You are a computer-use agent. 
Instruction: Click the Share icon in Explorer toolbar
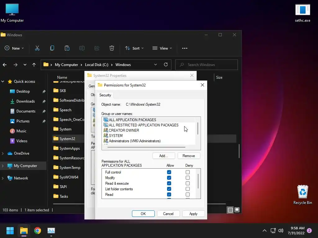point(97,48)
